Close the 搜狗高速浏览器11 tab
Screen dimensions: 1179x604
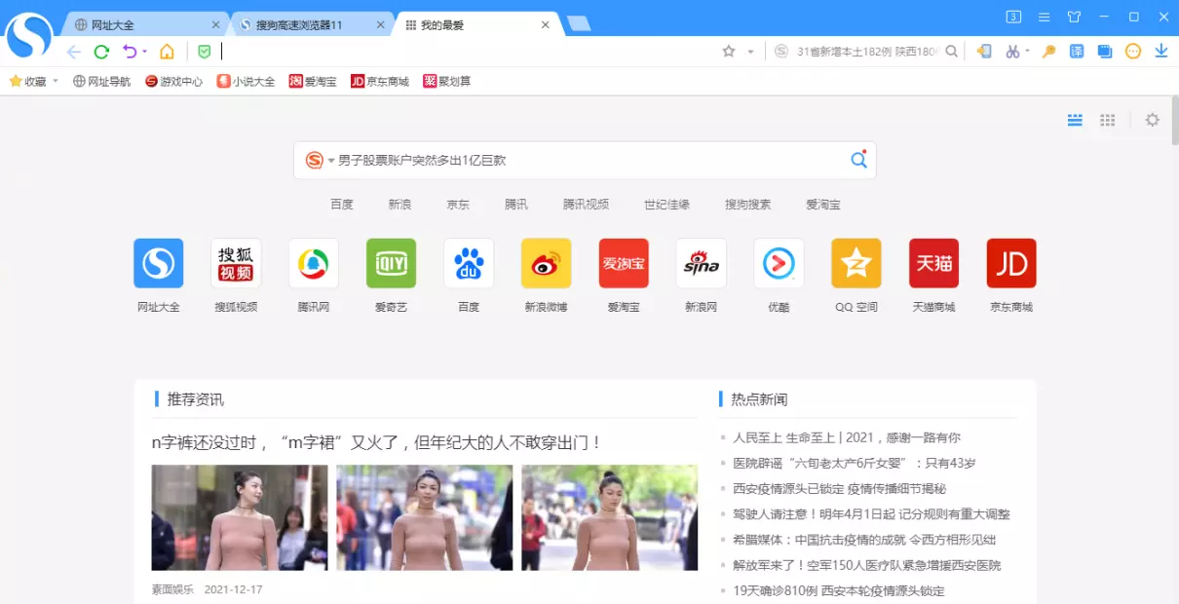click(x=380, y=24)
